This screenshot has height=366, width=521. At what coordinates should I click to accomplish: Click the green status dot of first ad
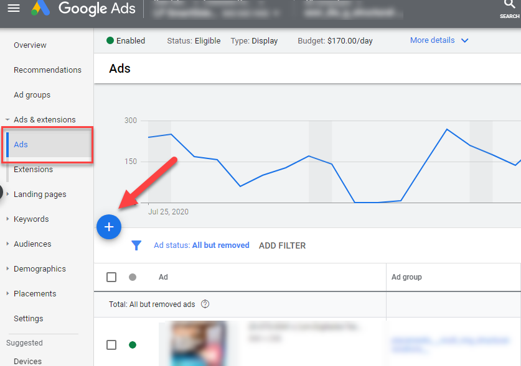pos(133,345)
